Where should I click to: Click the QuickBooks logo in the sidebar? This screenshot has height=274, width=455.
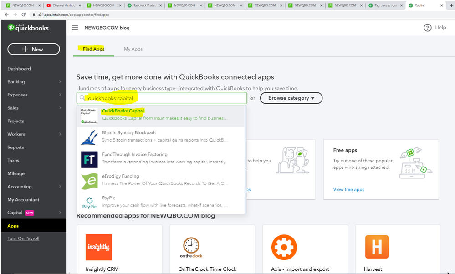pyautogui.click(x=27, y=27)
